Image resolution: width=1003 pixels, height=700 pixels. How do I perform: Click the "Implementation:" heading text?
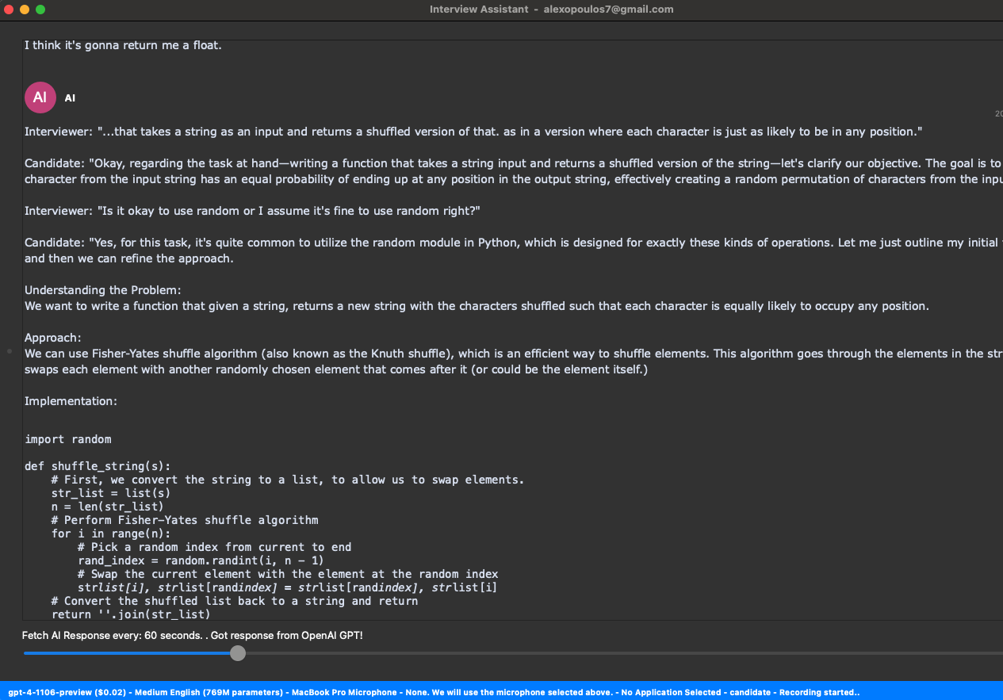coord(71,401)
